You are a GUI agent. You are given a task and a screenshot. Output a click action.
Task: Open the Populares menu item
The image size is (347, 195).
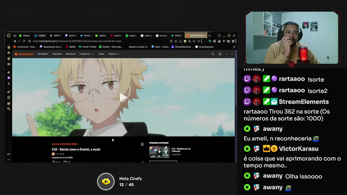tap(57, 54)
